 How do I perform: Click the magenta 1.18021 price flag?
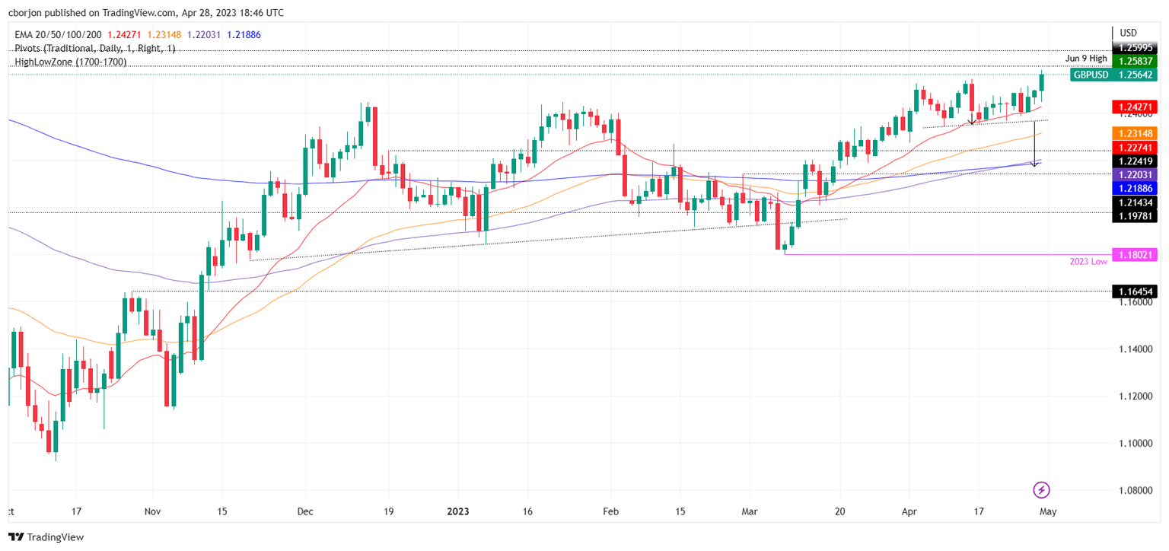pyautogui.click(x=1135, y=254)
